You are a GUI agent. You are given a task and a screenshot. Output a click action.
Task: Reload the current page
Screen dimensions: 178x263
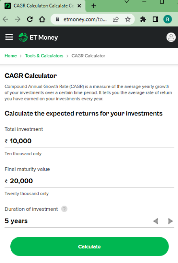pyautogui.click(x=30, y=19)
